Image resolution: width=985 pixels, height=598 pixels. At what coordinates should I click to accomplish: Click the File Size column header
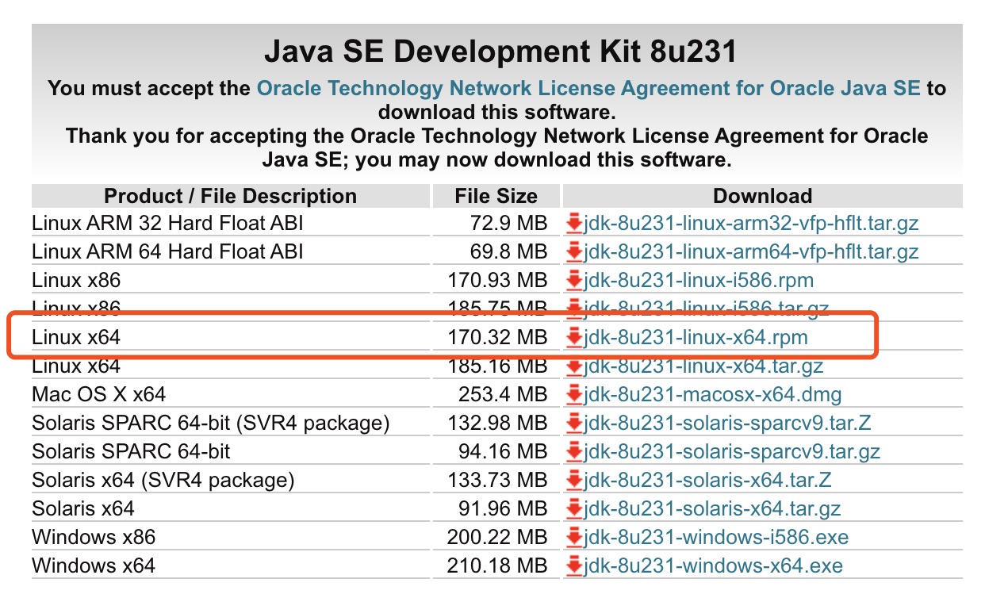[496, 196]
